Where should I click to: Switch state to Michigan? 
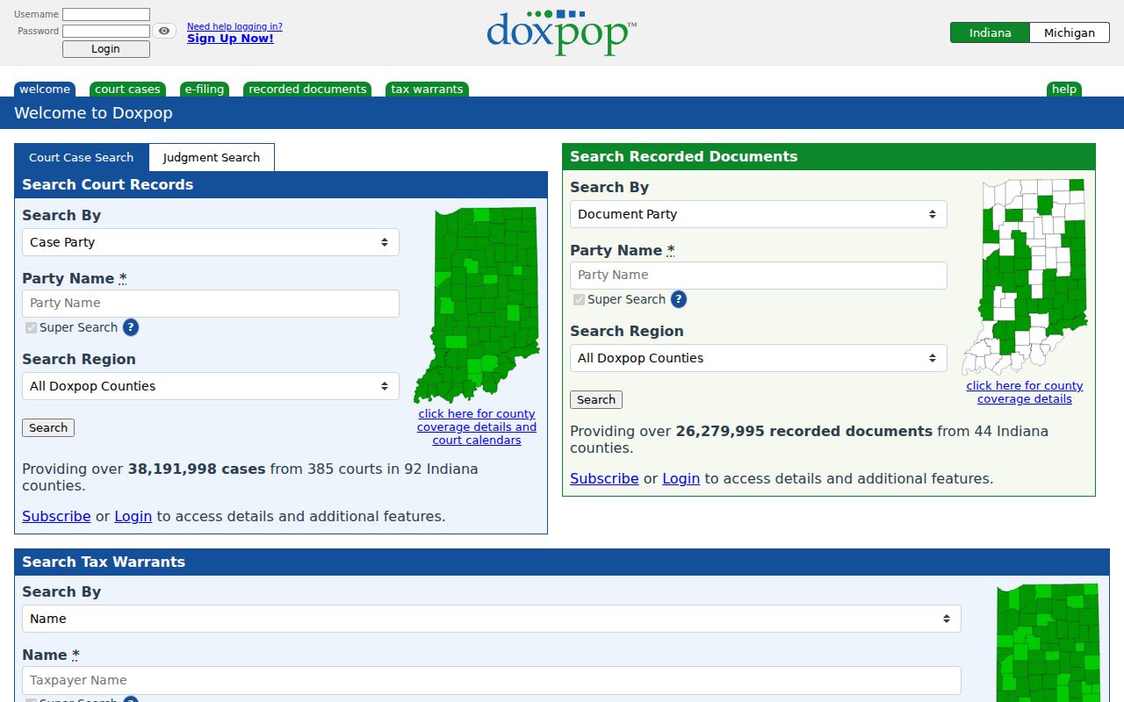[x=1070, y=32]
